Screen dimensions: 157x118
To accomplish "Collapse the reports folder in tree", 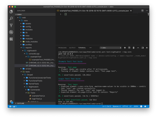I will coord(21,48).
